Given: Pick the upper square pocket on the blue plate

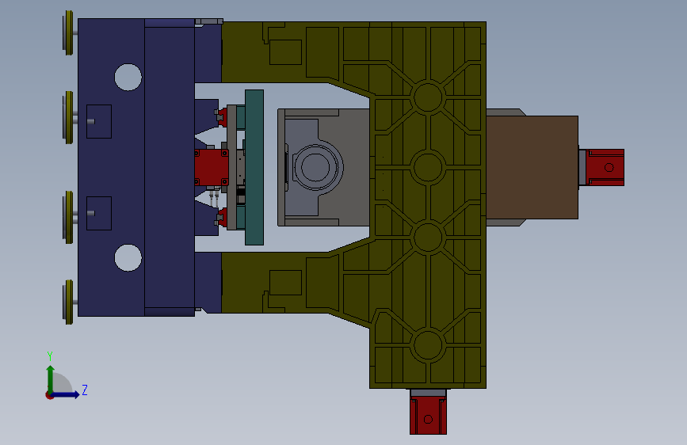Looking at the screenshot, I should tap(99, 121).
